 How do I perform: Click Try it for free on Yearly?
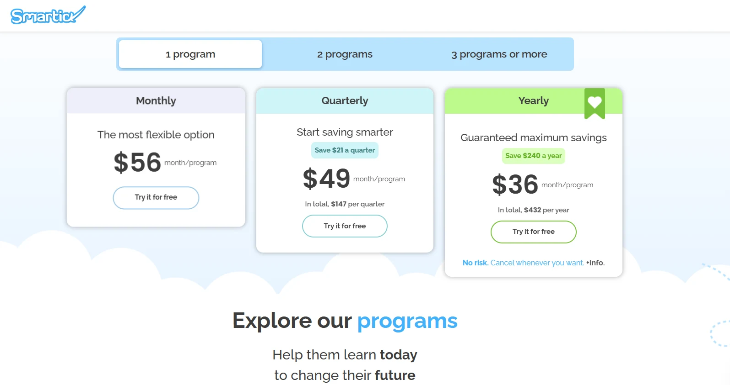click(x=533, y=232)
